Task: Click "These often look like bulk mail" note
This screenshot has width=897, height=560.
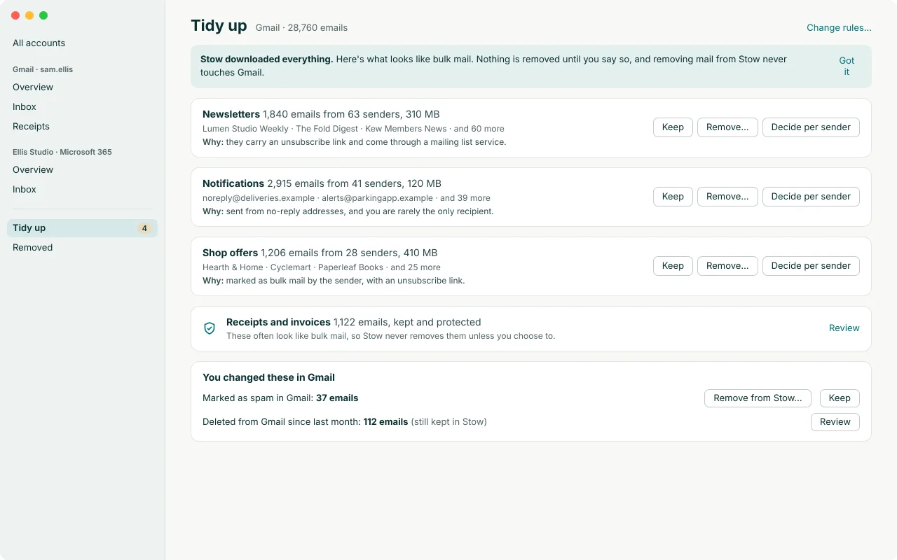Action: [390, 336]
